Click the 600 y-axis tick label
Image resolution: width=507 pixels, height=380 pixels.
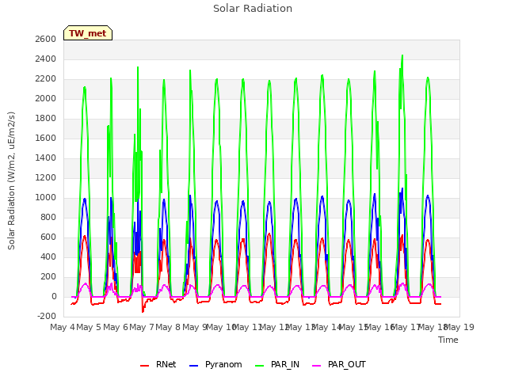48,237
